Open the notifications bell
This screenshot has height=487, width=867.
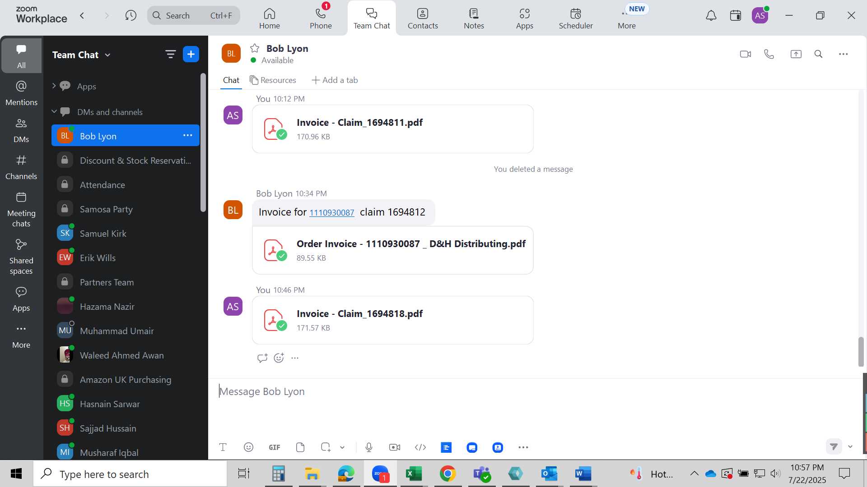tap(711, 16)
